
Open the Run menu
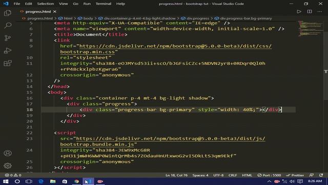tap(87, 4)
